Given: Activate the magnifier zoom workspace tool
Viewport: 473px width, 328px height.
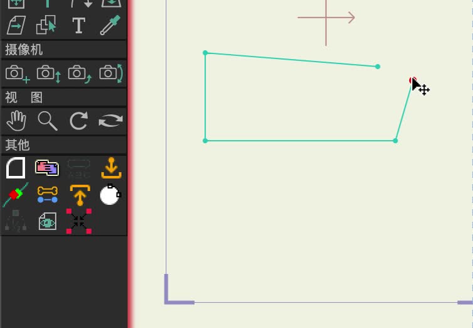Looking at the screenshot, I should [x=48, y=121].
